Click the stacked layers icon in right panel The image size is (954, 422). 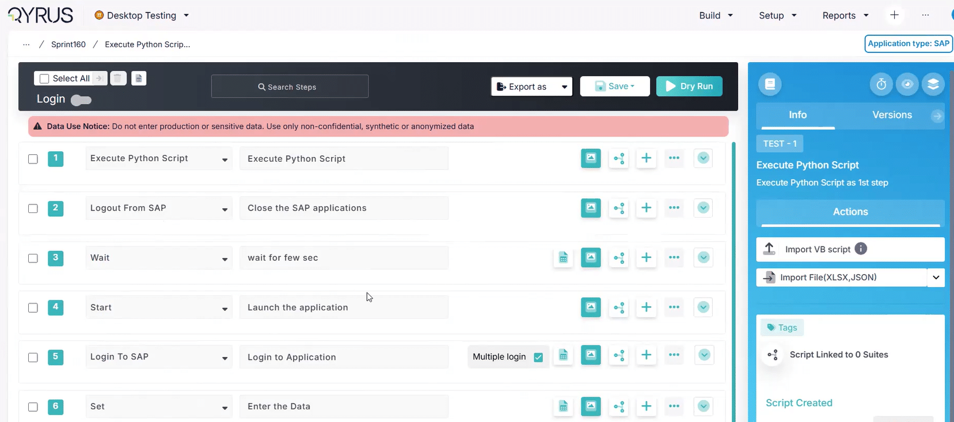933,85
